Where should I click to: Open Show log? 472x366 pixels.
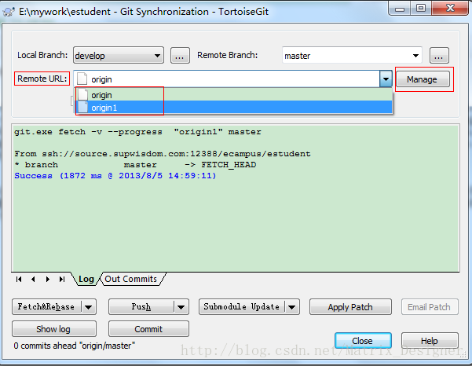tap(54, 328)
